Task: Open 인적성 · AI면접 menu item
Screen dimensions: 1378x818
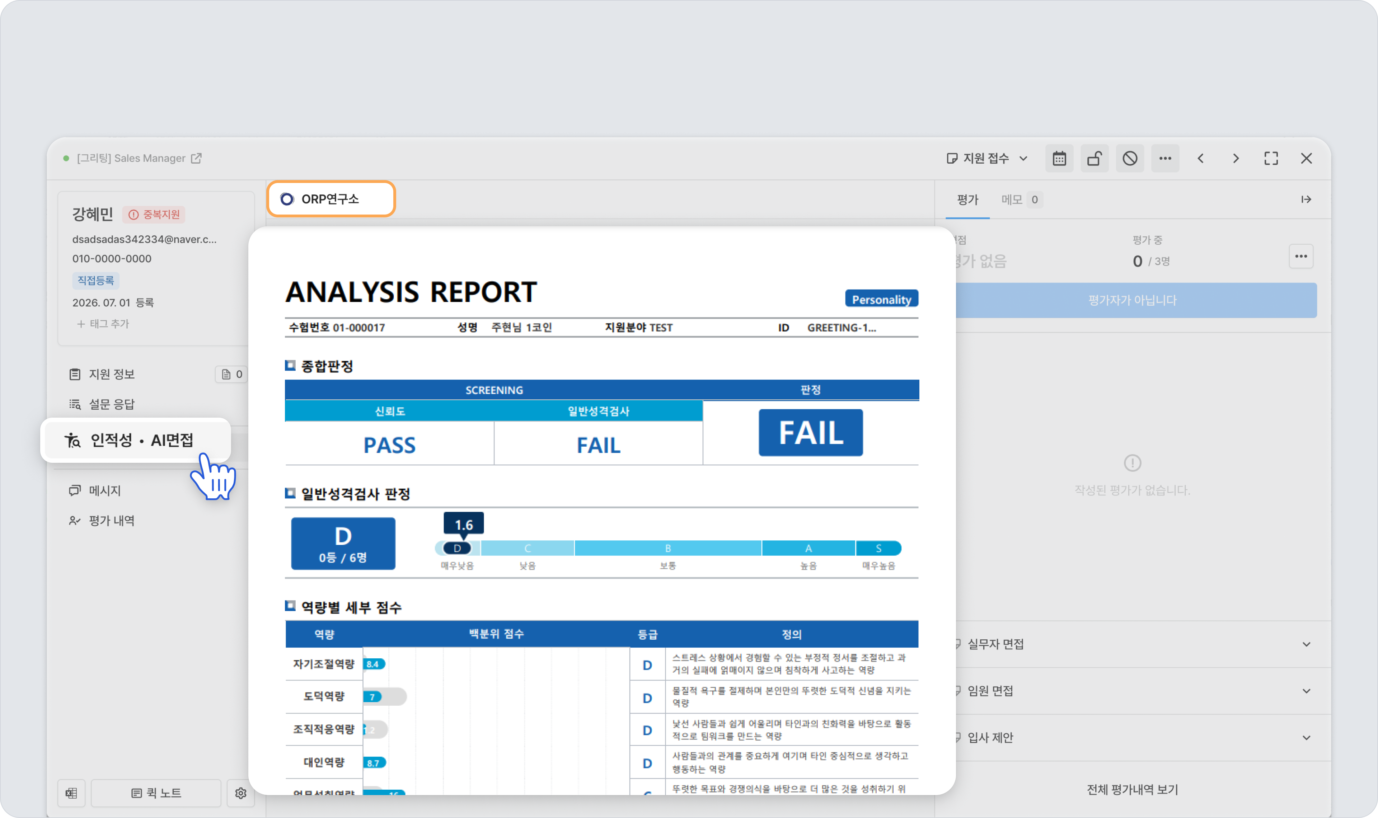Action: (136, 440)
